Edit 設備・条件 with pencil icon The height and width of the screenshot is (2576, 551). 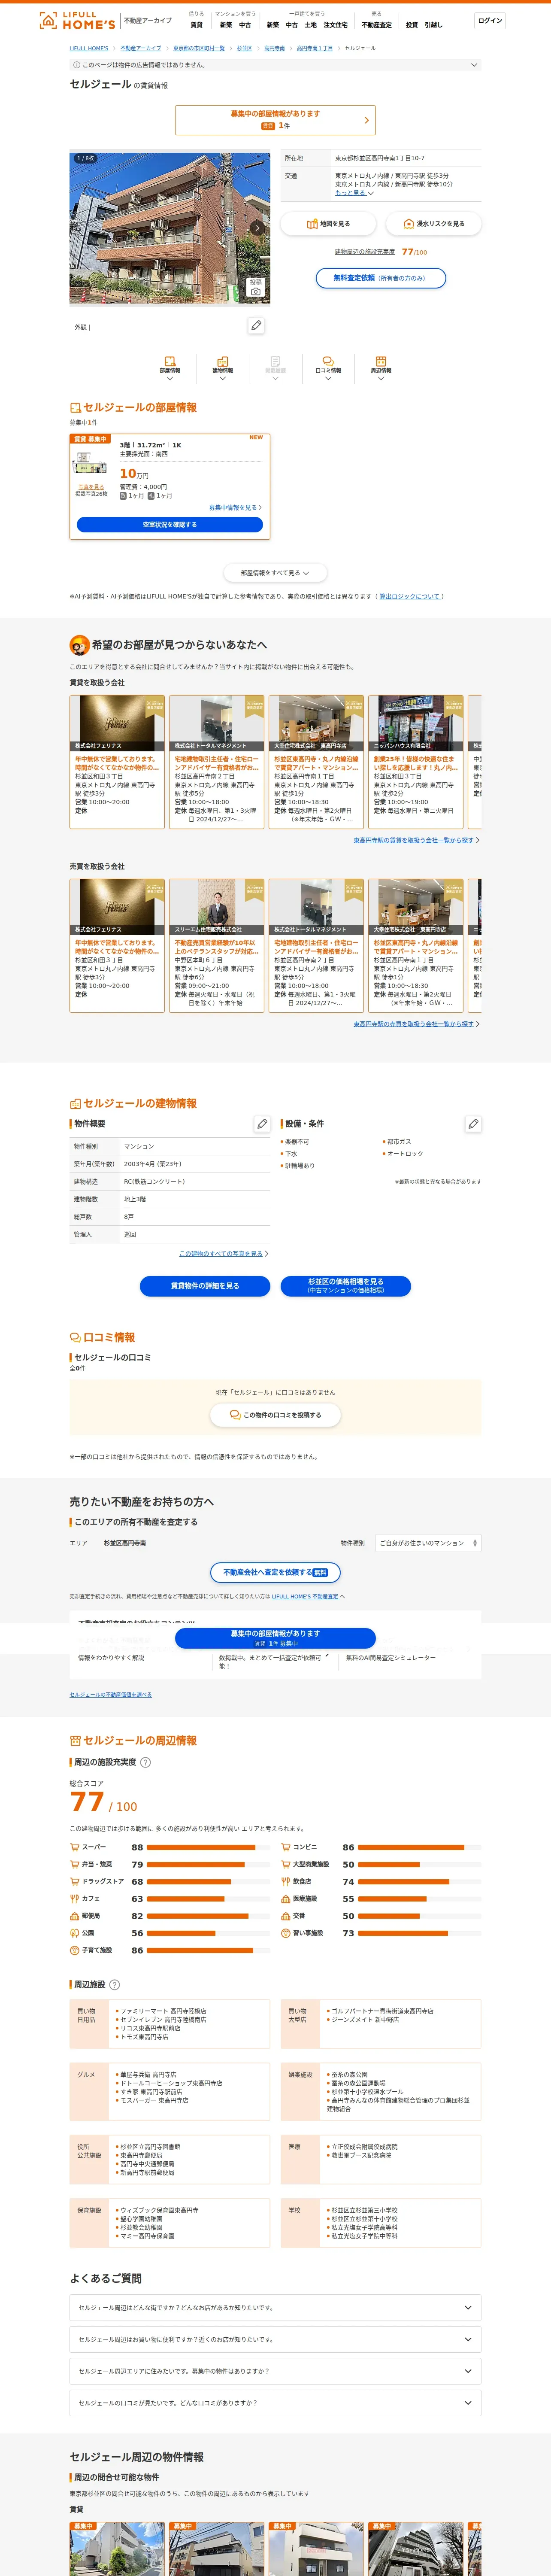(473, 1124)
